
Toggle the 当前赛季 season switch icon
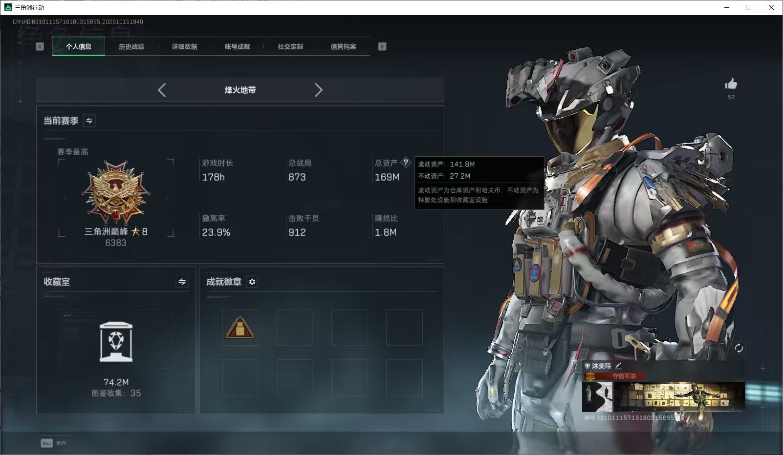coord(89,121)
